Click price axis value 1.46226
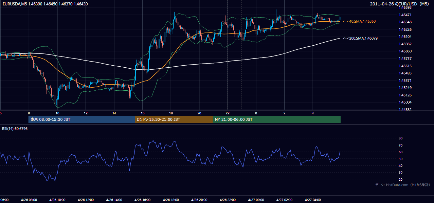434x203 pixels. click(x=405, y=29)
